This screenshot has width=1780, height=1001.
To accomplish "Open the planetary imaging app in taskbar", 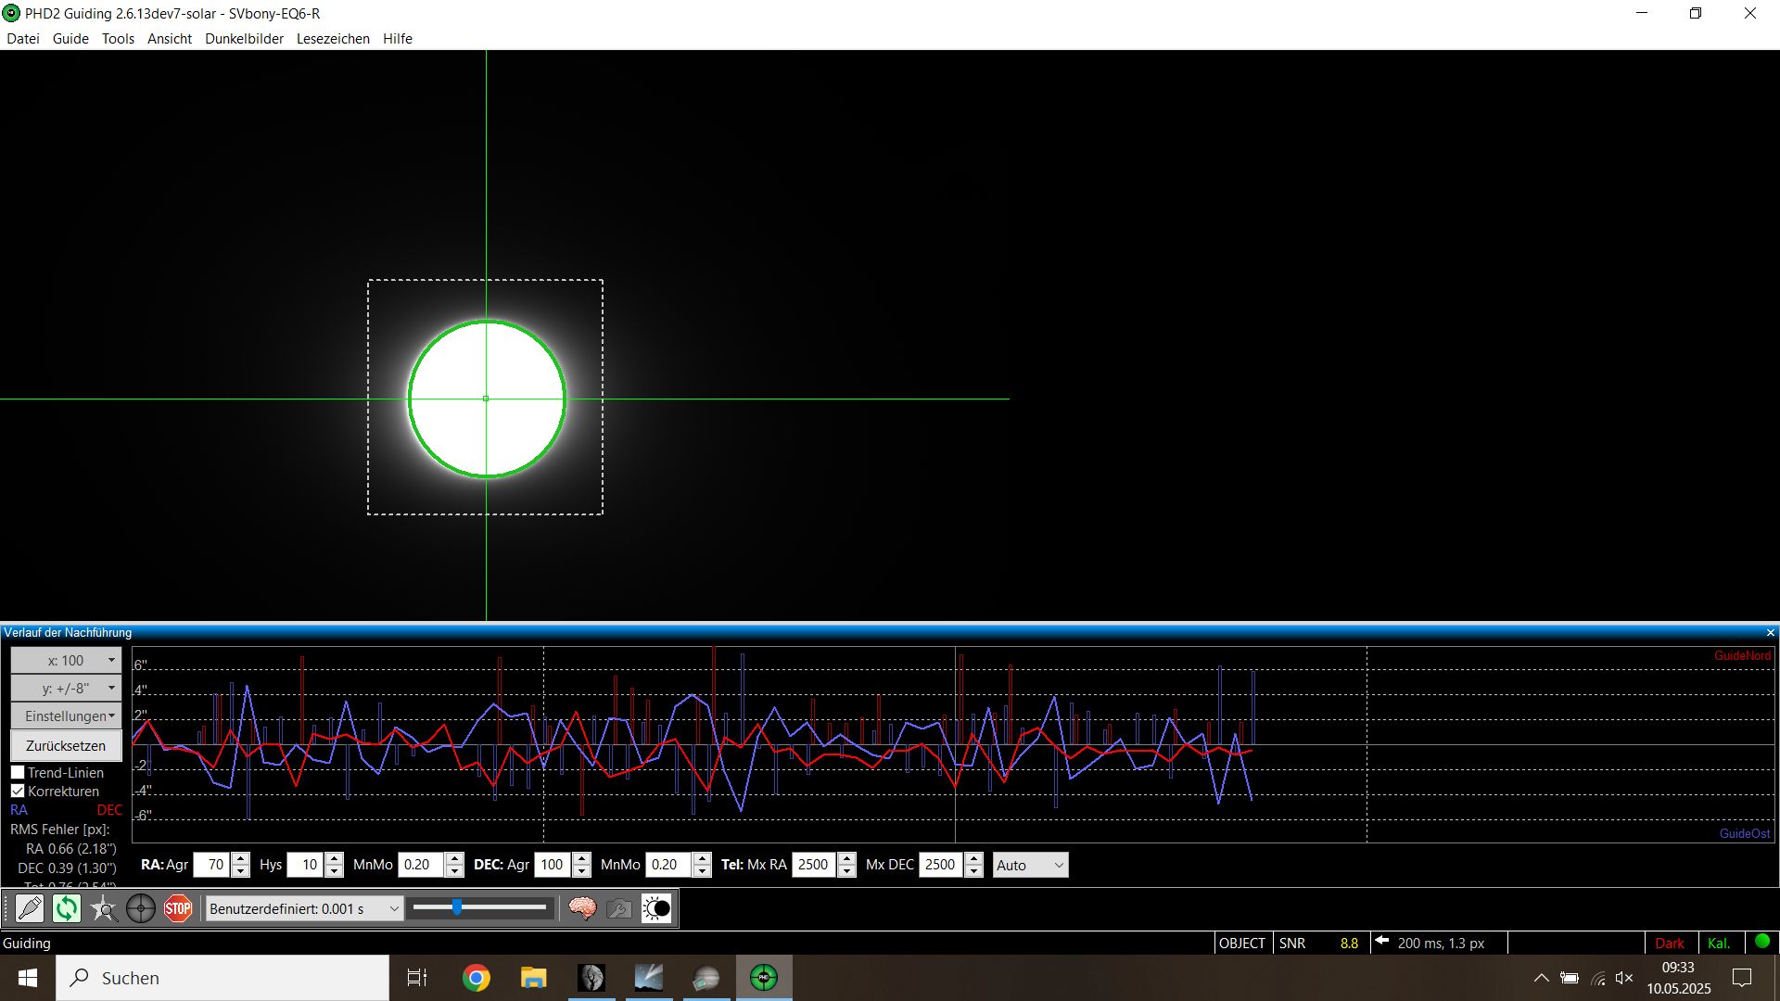I will click(706, 978).
